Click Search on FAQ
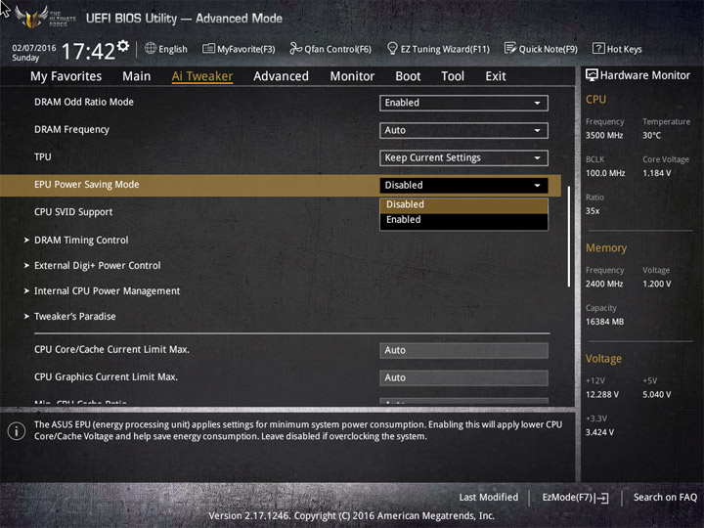Viewport: 704px width, 528px height. point(665,498)
